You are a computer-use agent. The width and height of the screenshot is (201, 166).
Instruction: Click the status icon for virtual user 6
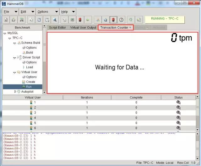[x=178, y=128]
